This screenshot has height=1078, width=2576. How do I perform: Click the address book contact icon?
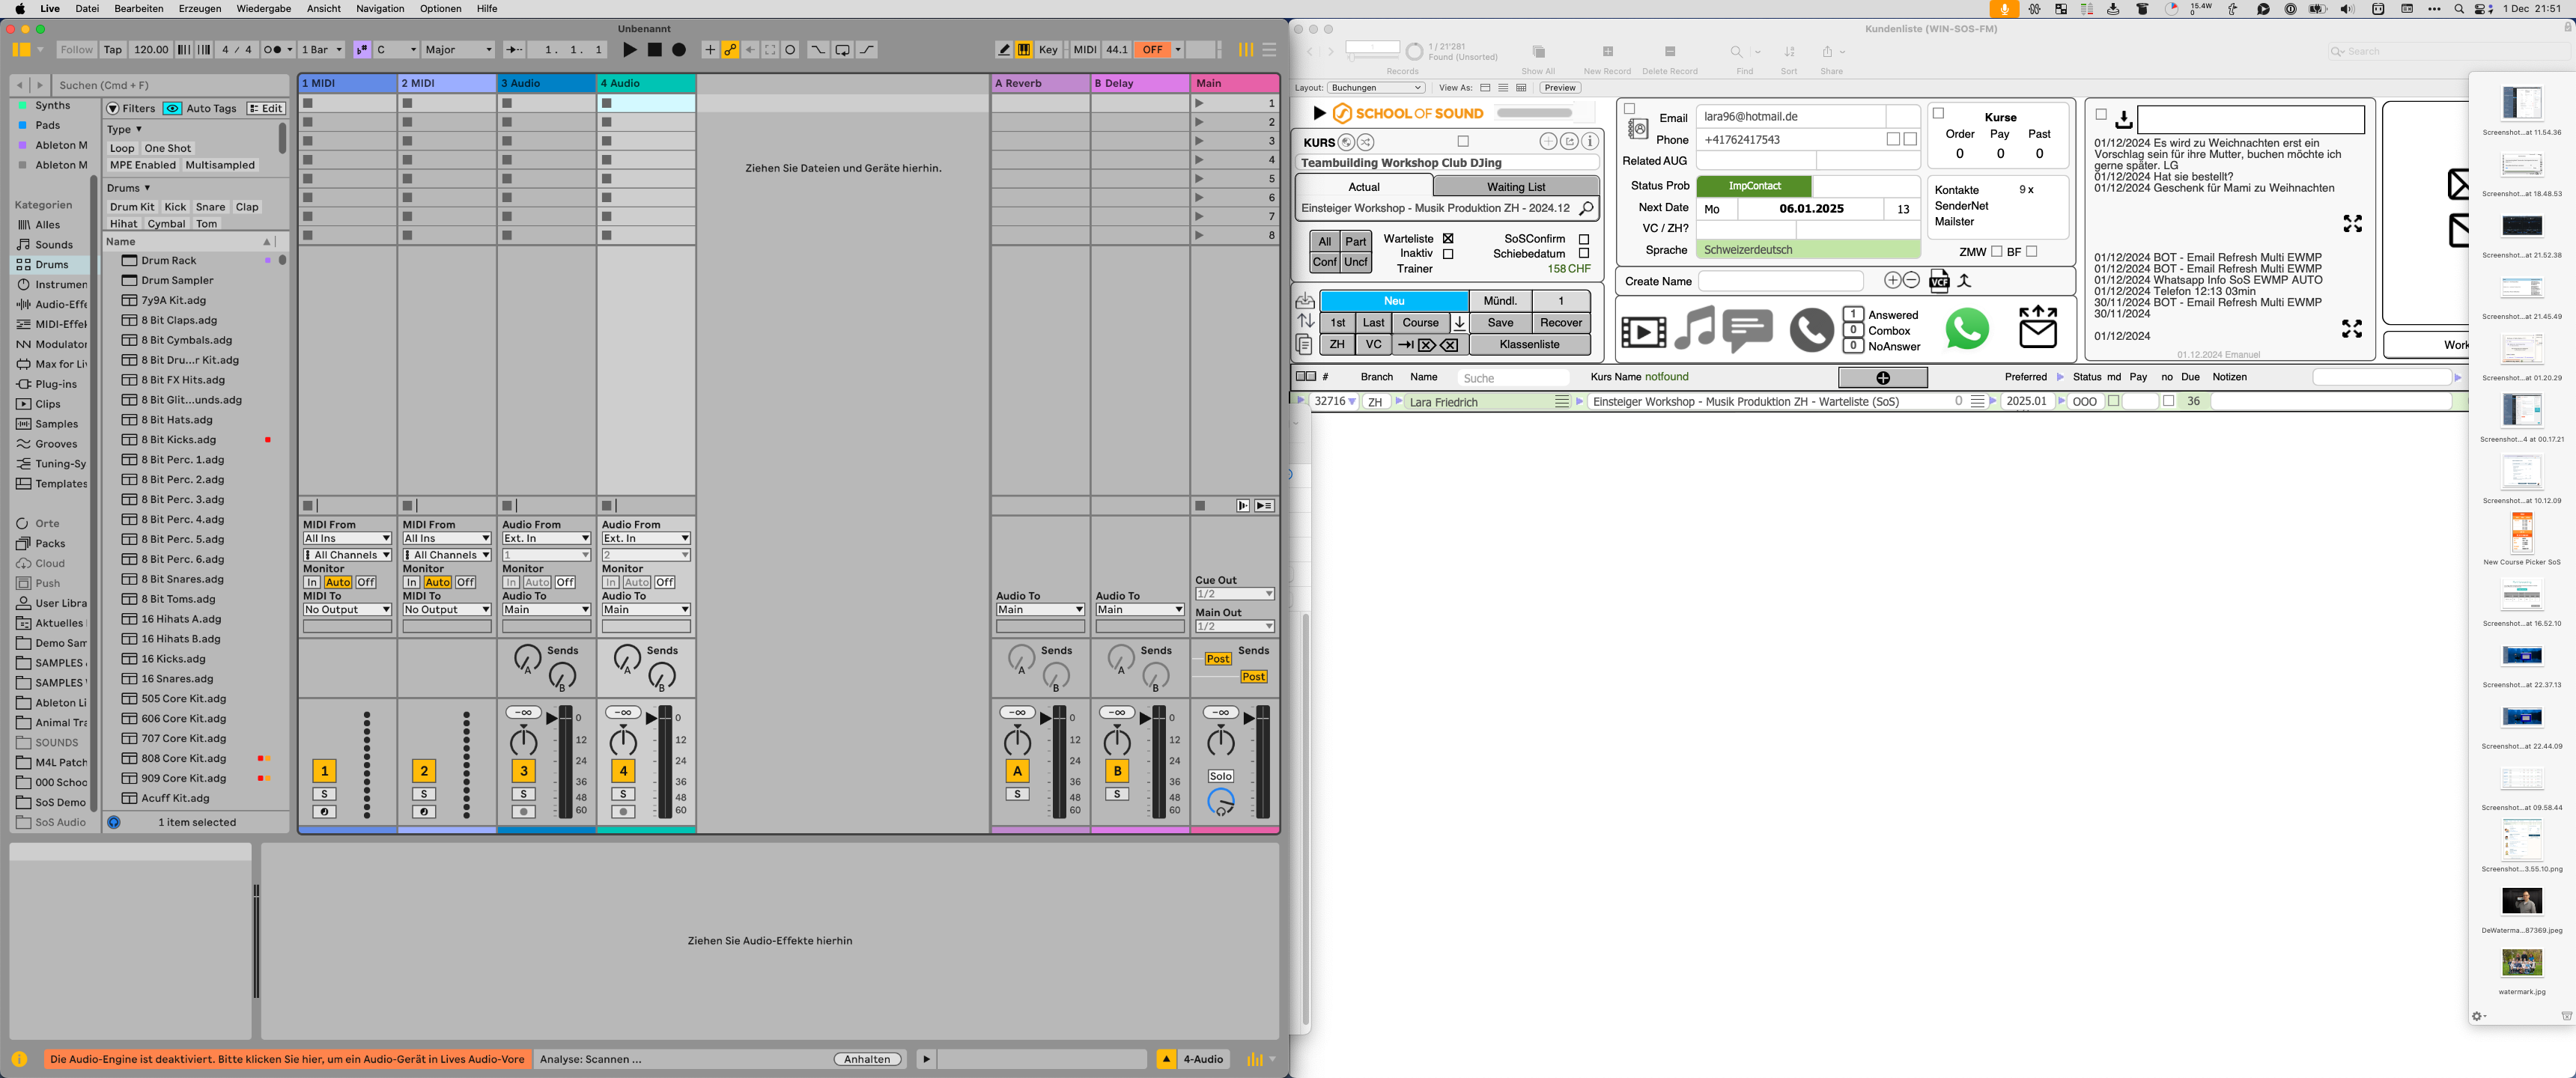click(x=1638, y=129)
